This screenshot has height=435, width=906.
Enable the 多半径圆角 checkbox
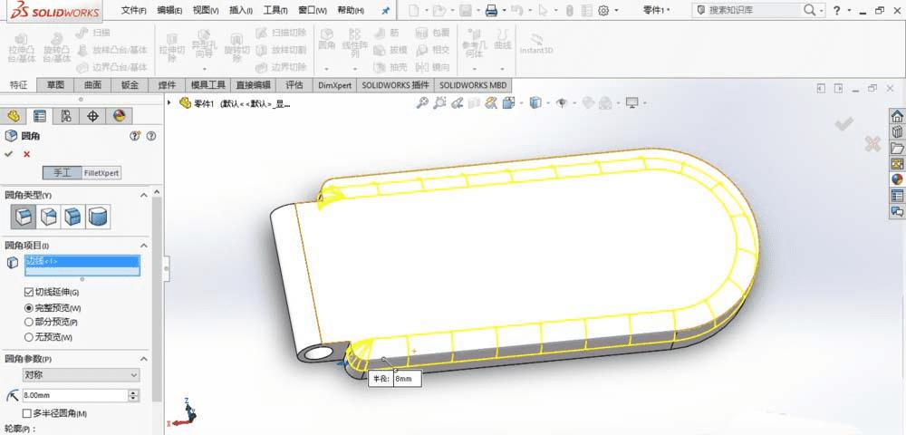coord(28,413)
